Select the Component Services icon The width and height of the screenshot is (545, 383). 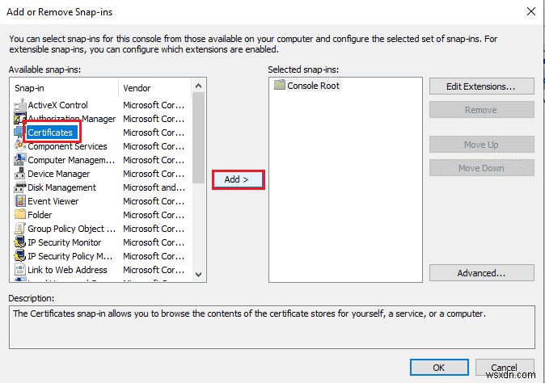pyautogui.click(x=20, y=145)
